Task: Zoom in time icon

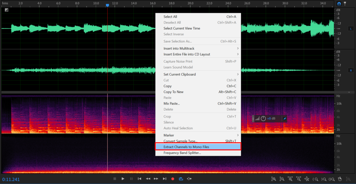Action: (x=290, y=179)
